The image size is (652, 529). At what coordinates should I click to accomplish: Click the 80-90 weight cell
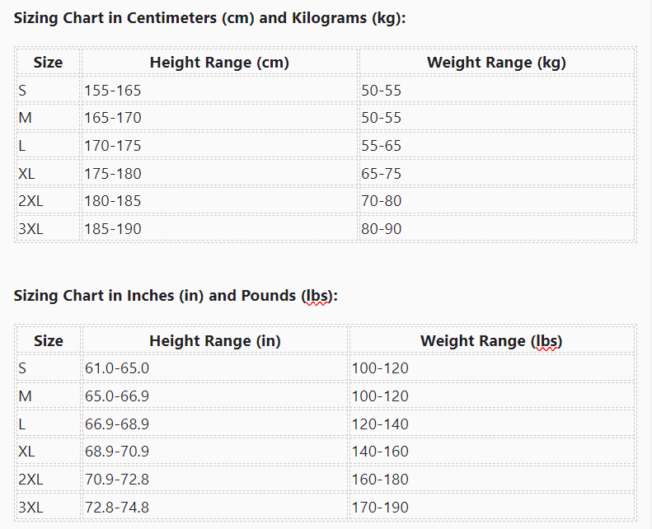(382, 229)
